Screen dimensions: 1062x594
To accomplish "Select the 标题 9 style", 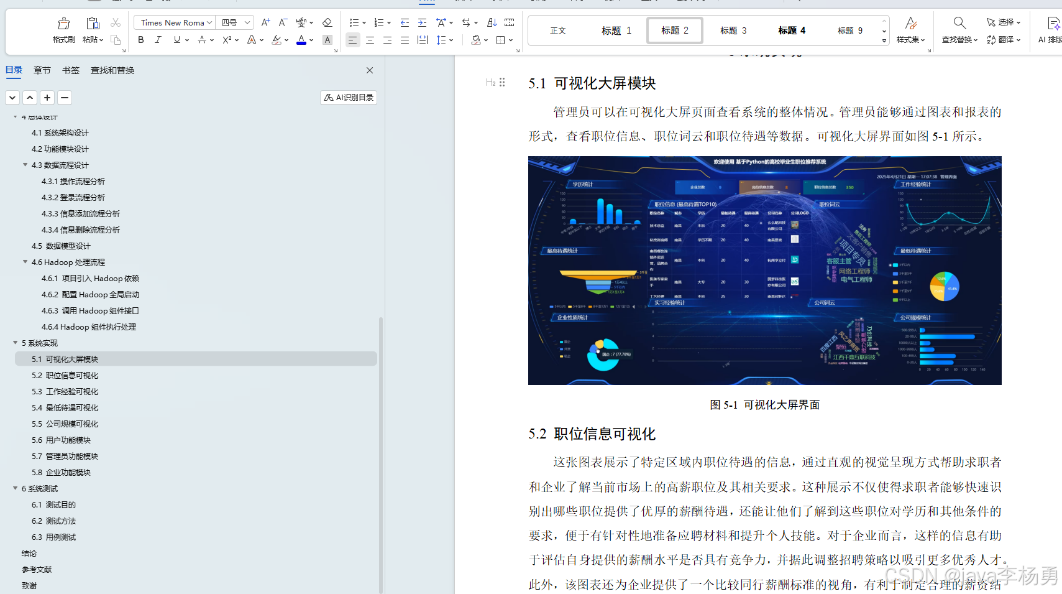I will click(849, 30).
